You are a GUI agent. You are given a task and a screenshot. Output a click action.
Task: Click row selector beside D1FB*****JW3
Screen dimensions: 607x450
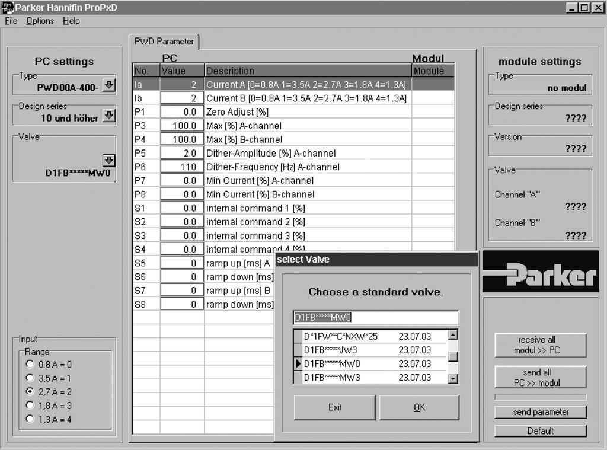(x=298, y=350)
